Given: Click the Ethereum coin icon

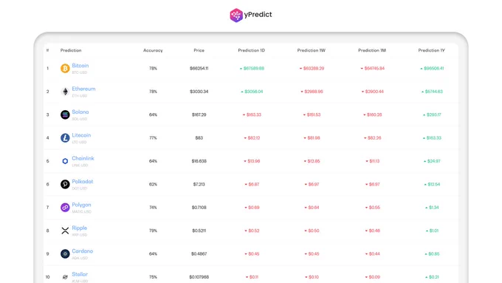Looking at the screenshot, I should [65, 92].
